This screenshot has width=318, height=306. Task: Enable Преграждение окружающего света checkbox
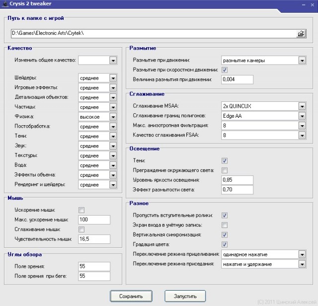[225, 170]
